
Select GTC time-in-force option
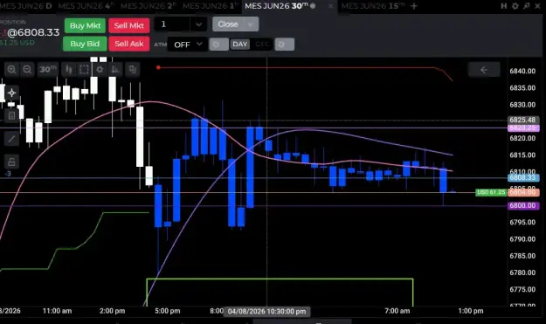coord(262,45)
